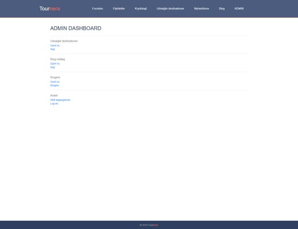Click the Tournera logo in header

click(x=50, y=8)
